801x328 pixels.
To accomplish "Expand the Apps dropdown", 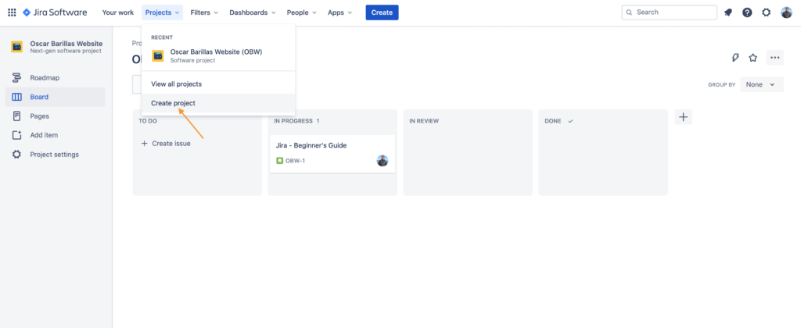I will click(339, 12).
